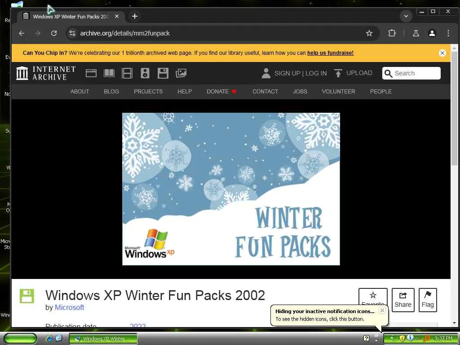460x345 pixels.
Task: Click the green software floppy item icon
Action: click(x=27, y=296)
